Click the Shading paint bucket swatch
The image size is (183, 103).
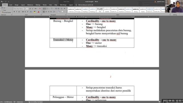tap(59, 12)
